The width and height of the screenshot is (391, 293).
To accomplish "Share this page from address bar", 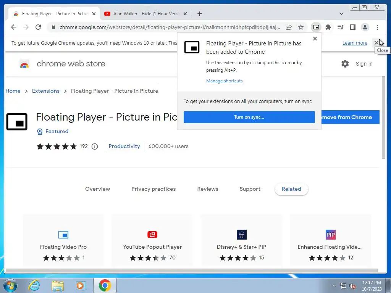I will point(289,27).
